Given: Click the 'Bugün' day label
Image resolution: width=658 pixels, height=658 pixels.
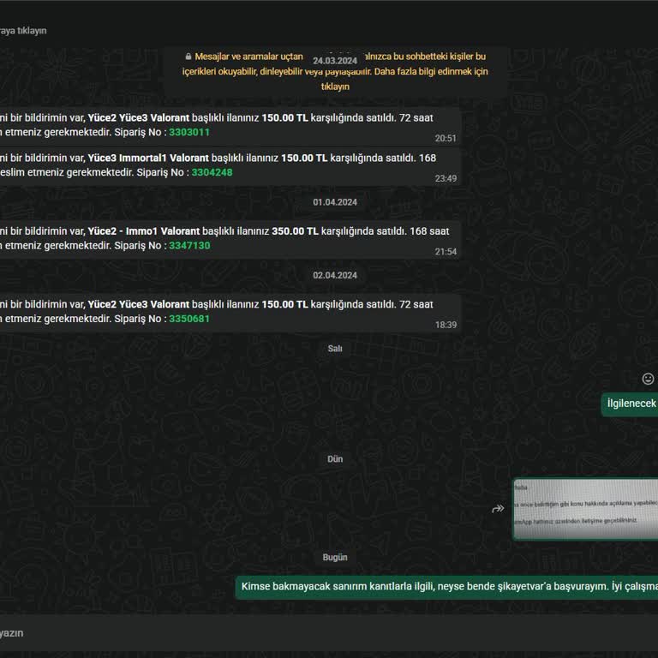Looking at the screenshot, I should coord(335,557).
